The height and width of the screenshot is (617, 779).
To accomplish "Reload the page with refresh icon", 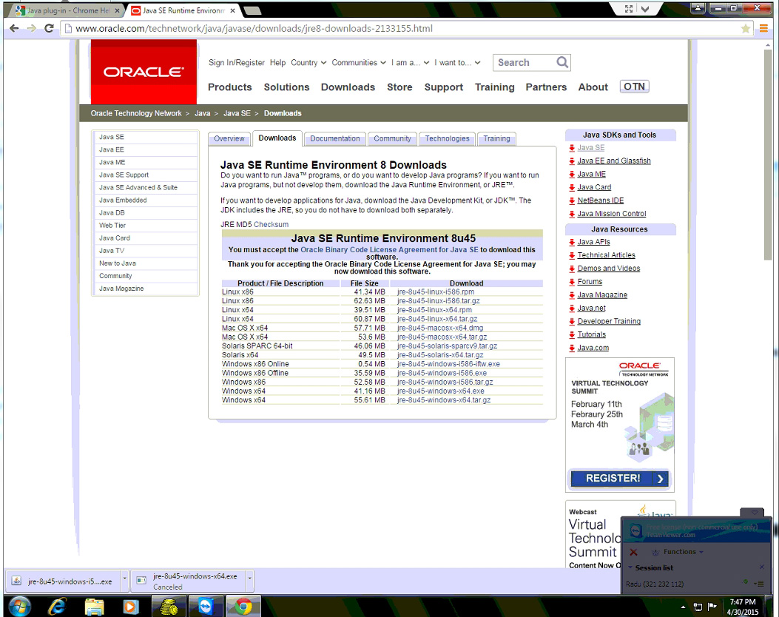I will (x=49, y=28).
